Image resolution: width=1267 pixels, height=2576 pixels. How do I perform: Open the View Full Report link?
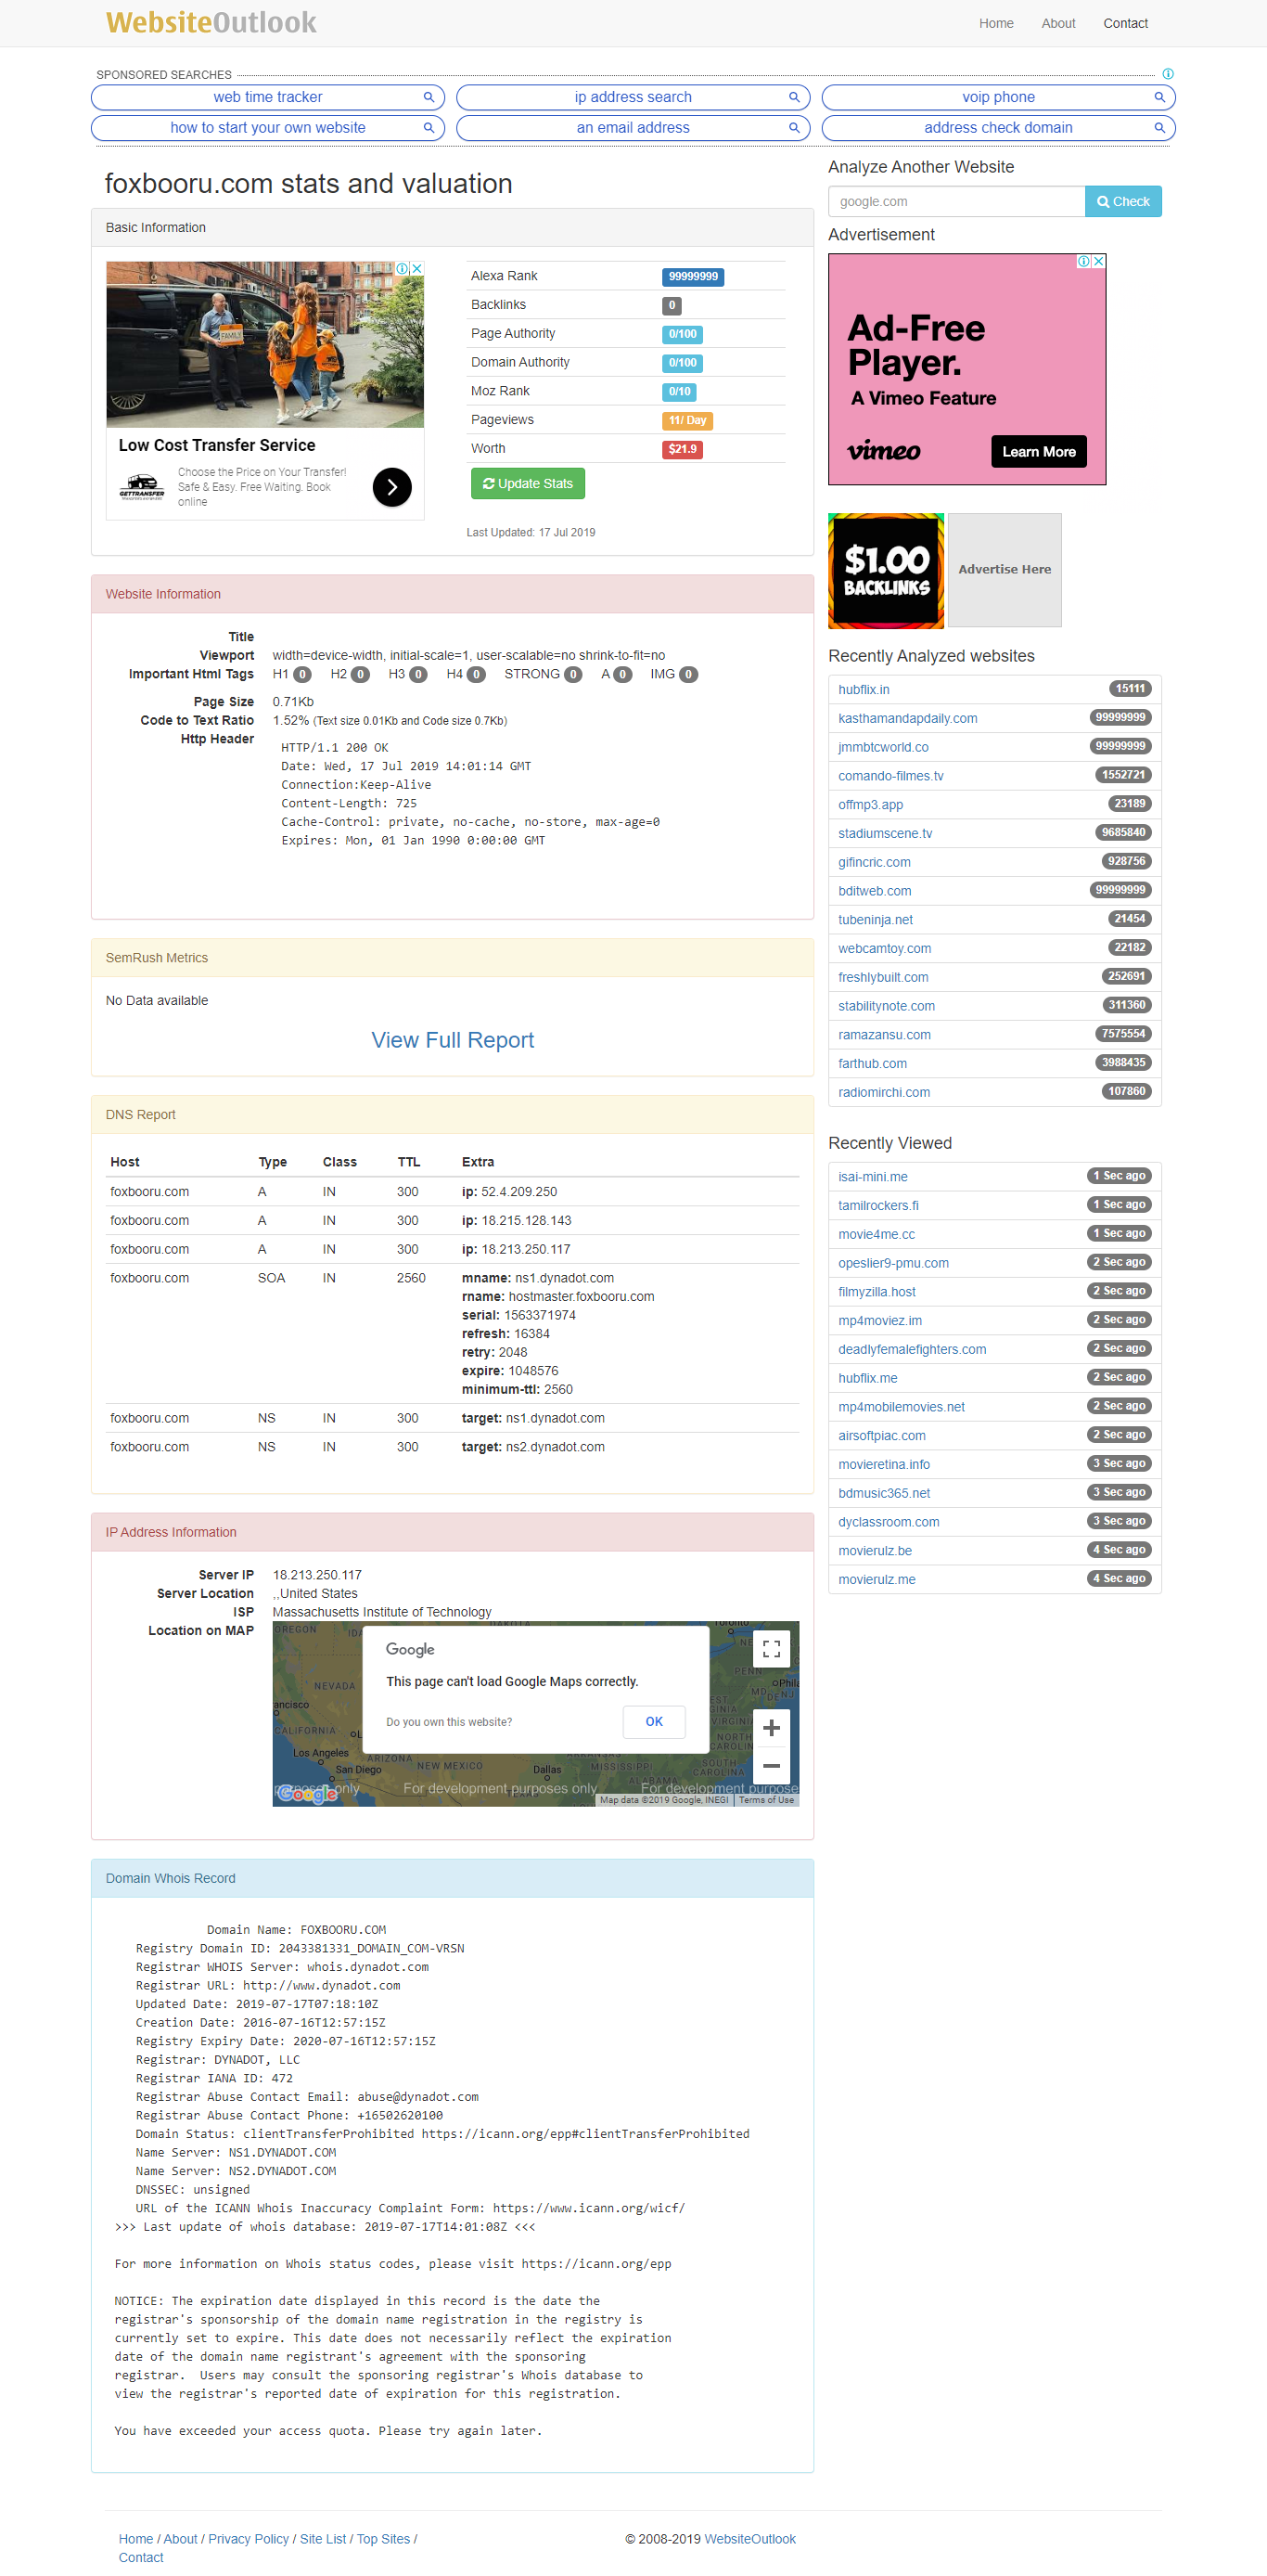click(x=453, y=1040)
